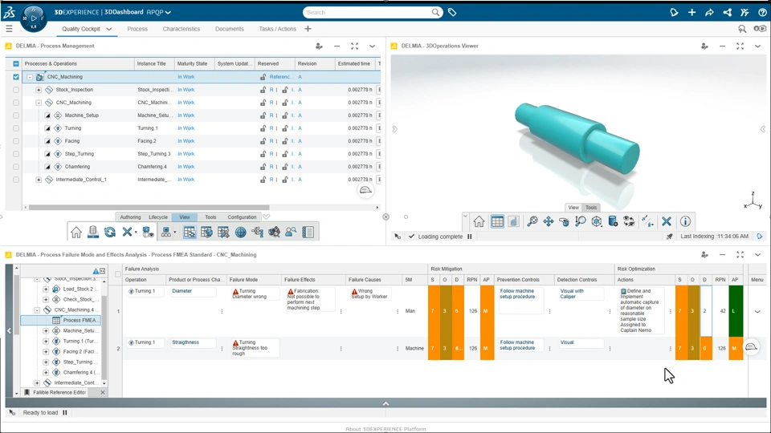This screenshot has height=433, width=771.
Task: Collapse the CNC_Machining child process row
Action: click(x=39, y=103)
